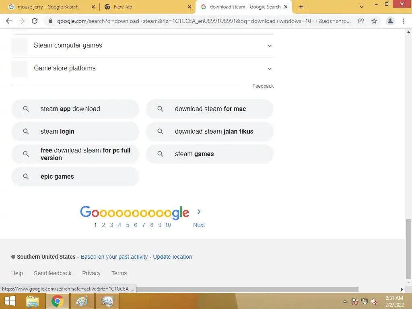Click the horizontal scrollbar thumb

point(247,289)
